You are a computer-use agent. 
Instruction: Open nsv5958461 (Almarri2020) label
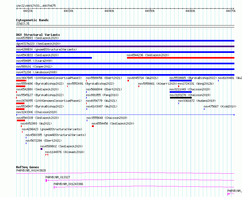pyautogui.click(x=158, y=84)
